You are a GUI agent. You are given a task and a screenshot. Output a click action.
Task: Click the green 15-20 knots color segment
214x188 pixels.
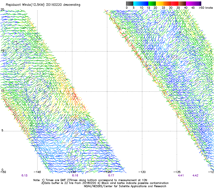pos(152,3)
